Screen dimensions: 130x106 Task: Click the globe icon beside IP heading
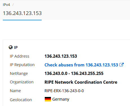[11, 47]
